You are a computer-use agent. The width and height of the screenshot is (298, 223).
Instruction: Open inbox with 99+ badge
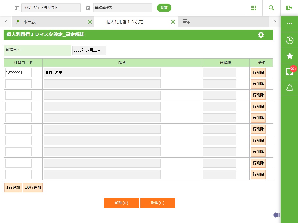[x=290, y=72]
